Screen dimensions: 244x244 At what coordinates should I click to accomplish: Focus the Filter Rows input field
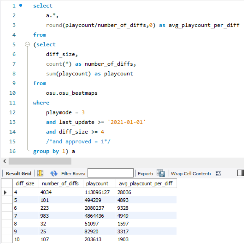click(x=110, y=173)
